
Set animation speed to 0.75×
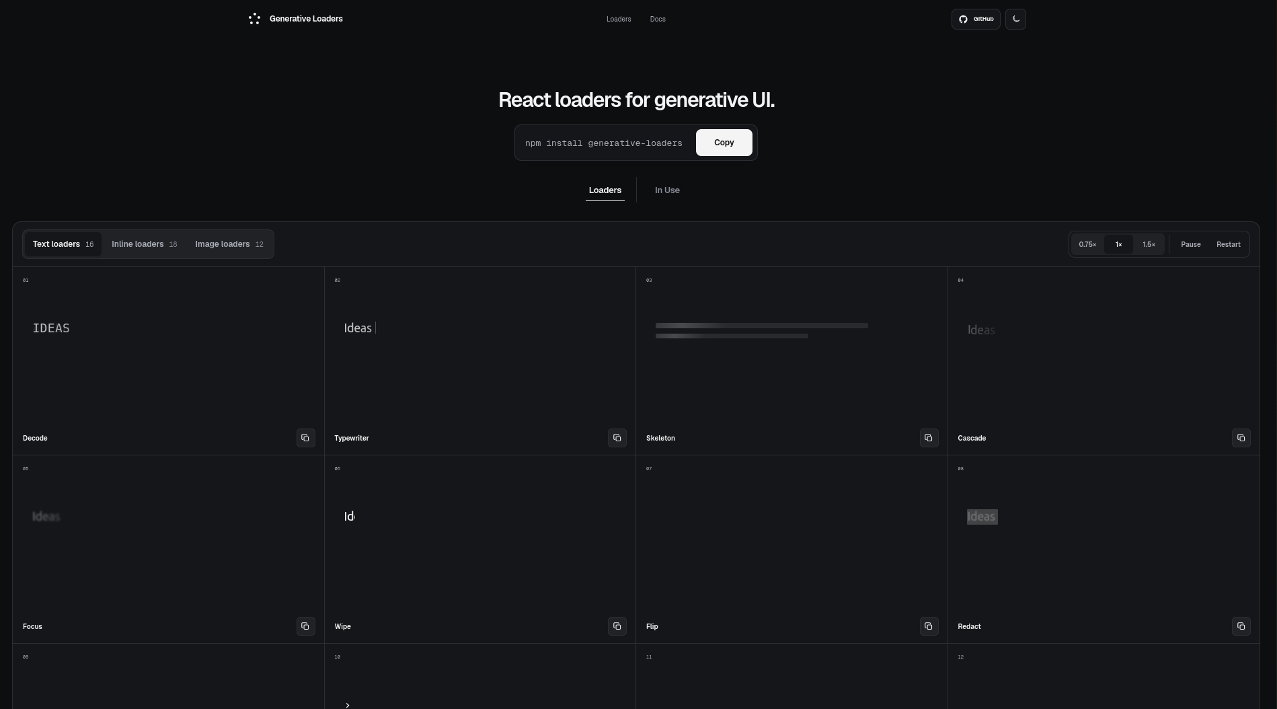tap(1087, 244)
